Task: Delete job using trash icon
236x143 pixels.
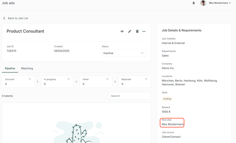Action: pos(137,31)
